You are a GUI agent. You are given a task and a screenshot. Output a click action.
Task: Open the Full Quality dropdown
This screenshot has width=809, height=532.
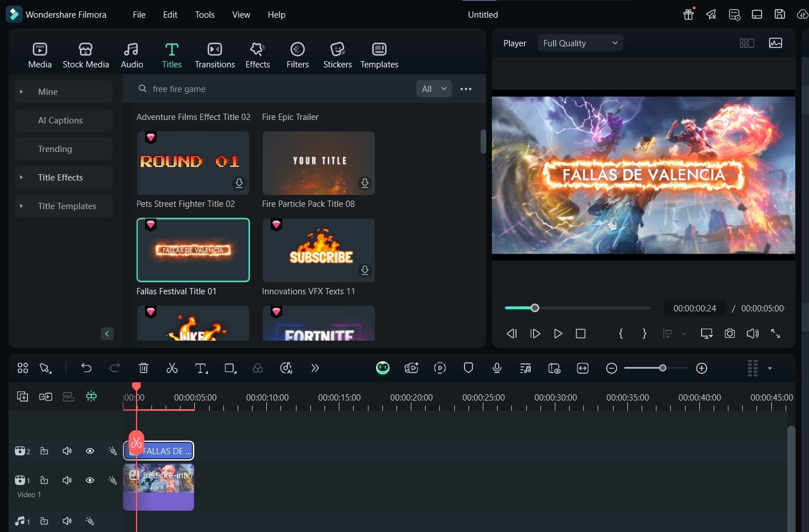pyautogui.click(x=580, y=43)
